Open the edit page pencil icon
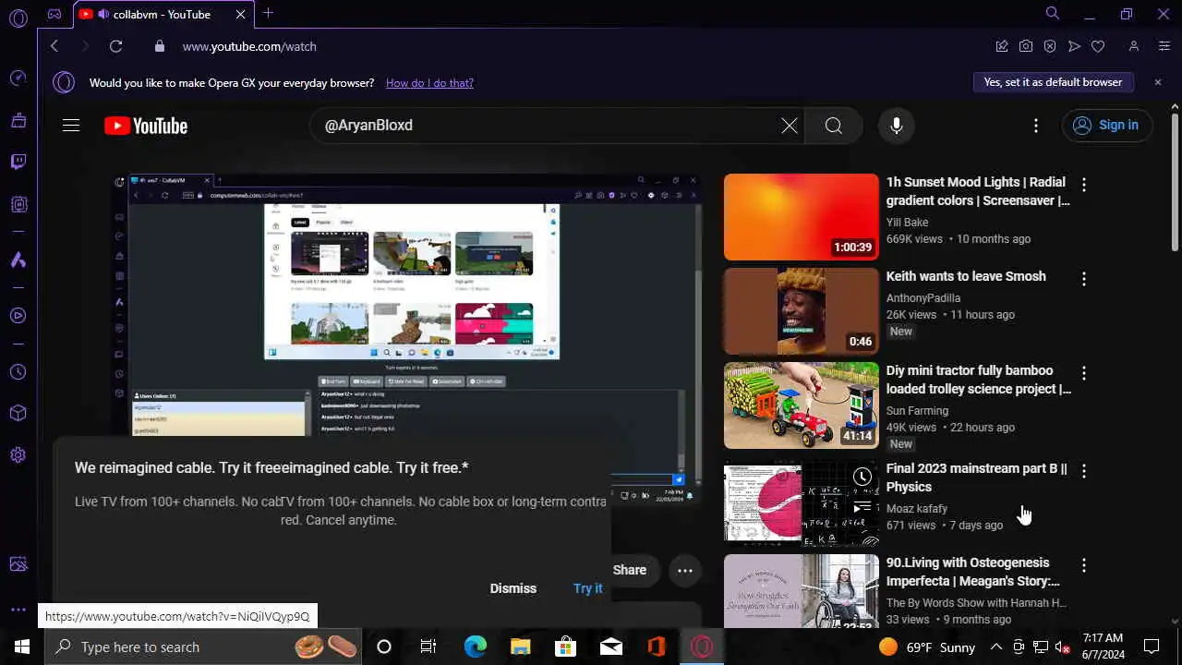The height and width of the screenshot is (665, 1182). (1002, 46)
